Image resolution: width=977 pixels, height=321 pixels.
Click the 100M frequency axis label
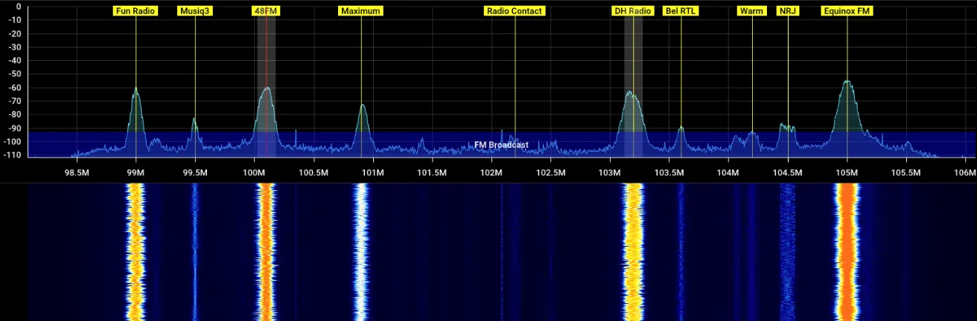click(x=254, y=173)
